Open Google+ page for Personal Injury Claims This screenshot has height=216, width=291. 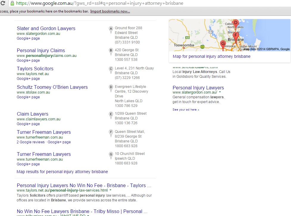click(28, 60)
